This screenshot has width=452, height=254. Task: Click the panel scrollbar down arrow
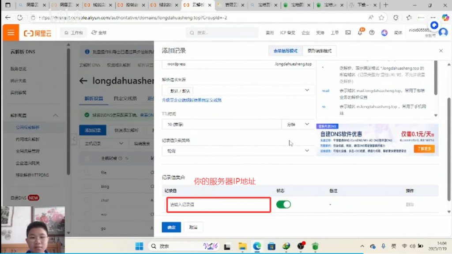449,212
